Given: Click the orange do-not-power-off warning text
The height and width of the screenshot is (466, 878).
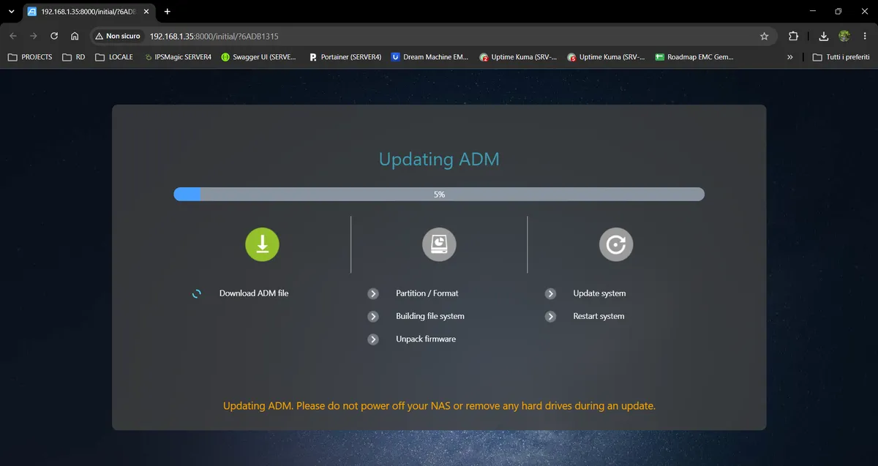Looking at the screenshot, I should coord(439,405).
